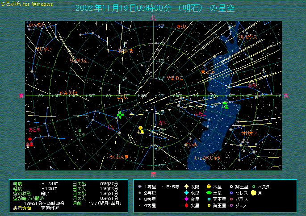
Task: Click the Venus (金星) icon in the legend
Action: point(186,199)
